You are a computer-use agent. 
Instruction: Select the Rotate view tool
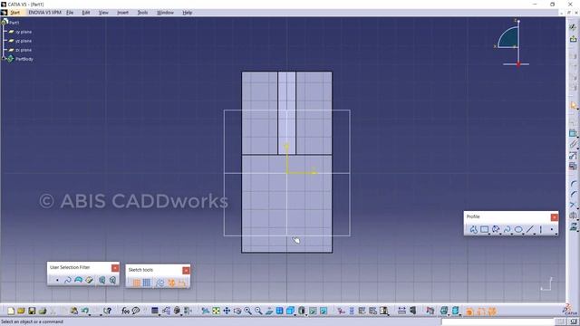(237, 311)
